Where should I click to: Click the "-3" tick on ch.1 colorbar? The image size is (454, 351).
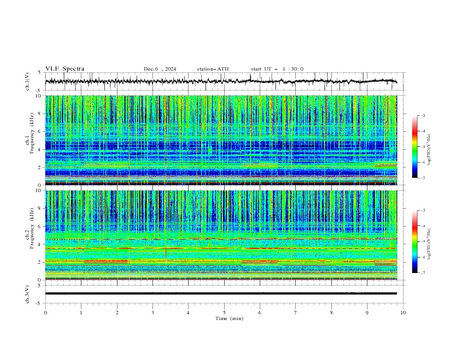coord(423,115)
